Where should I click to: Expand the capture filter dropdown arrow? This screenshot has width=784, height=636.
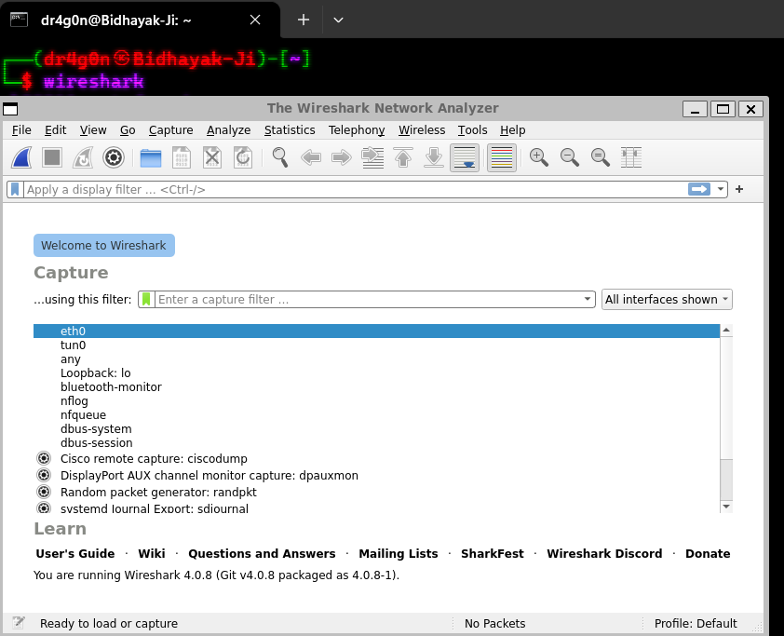pyautogui.click(x=588, y=300)
